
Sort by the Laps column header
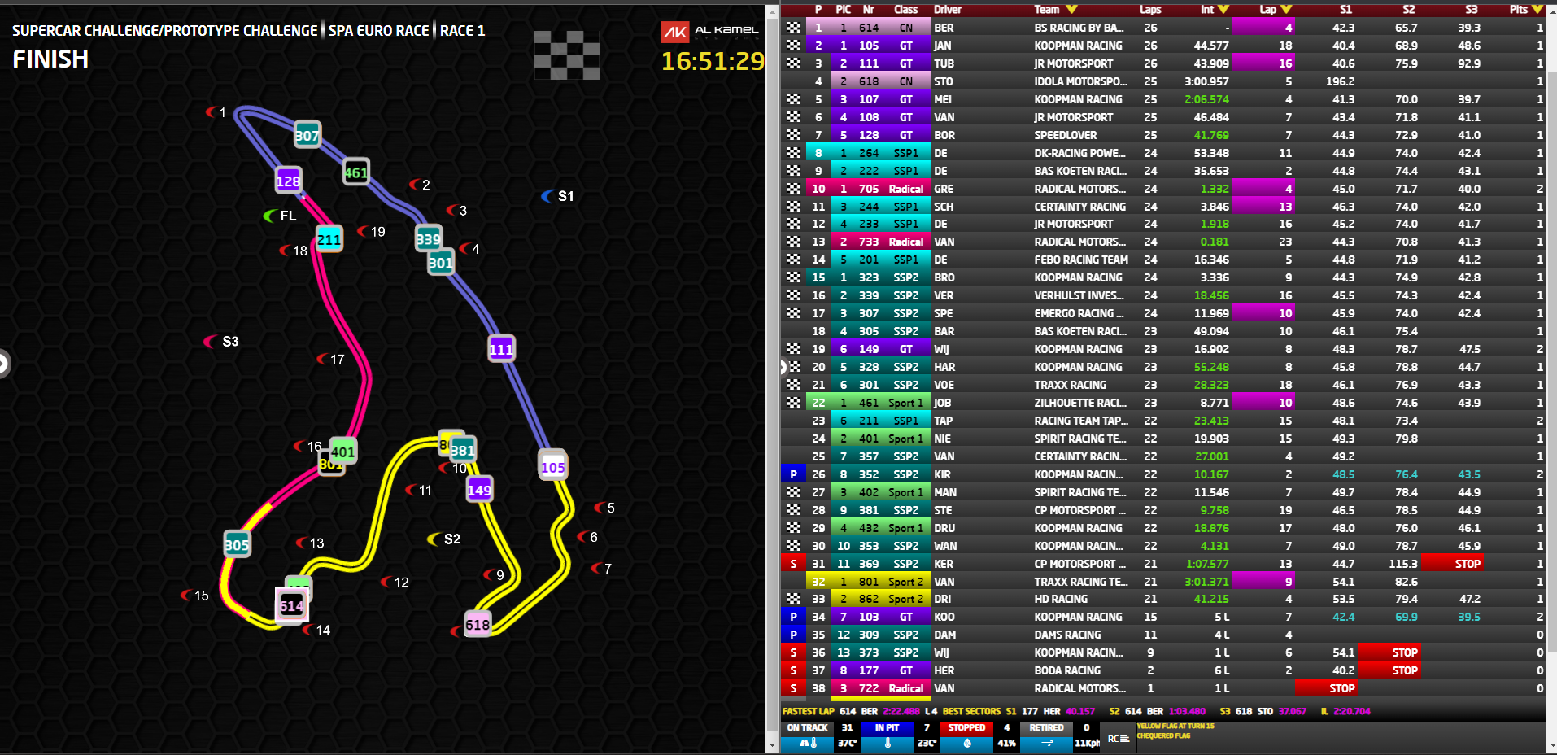pos(1150,10)
